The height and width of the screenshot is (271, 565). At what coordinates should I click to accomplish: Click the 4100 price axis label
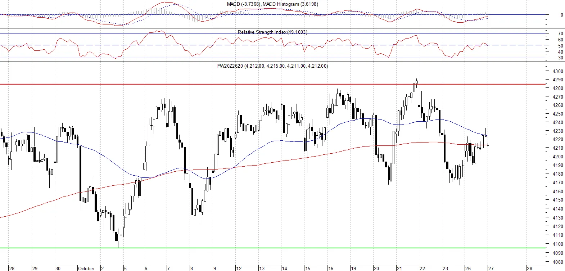[x=558, y=244]
